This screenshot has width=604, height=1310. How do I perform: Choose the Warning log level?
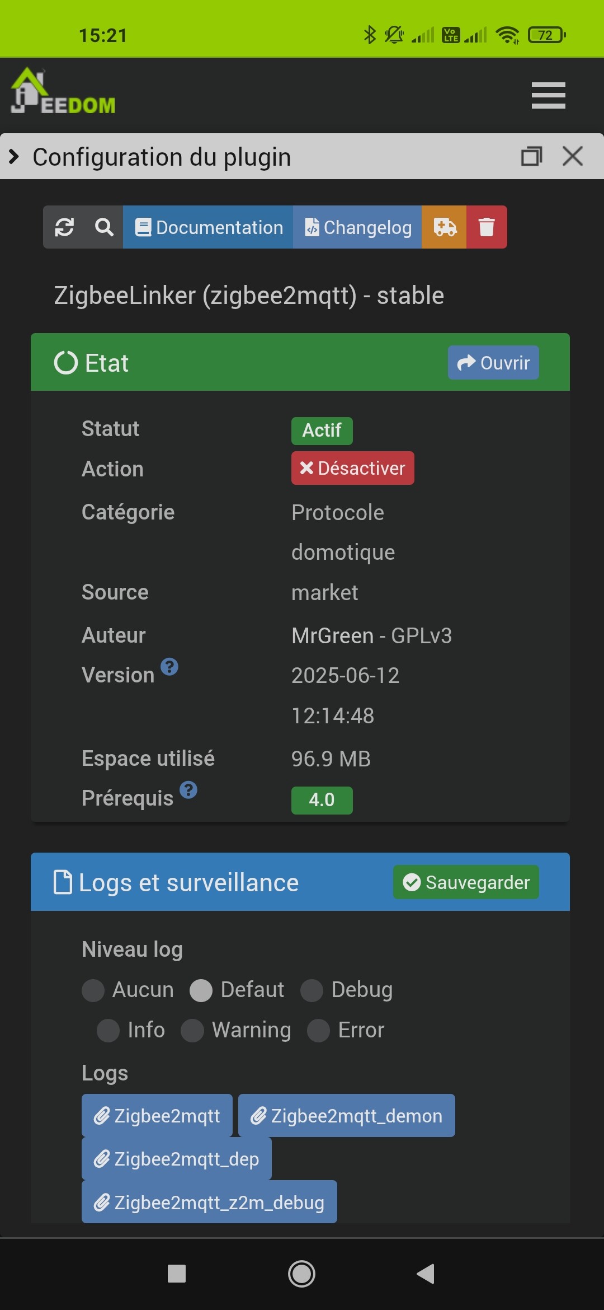click(x=192, y=1031)
